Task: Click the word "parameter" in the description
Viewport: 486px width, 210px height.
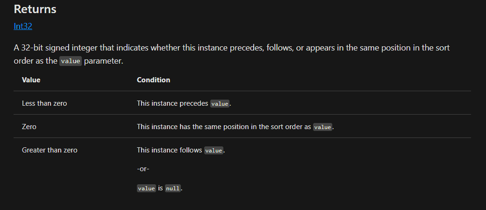Action: [103, 61]
